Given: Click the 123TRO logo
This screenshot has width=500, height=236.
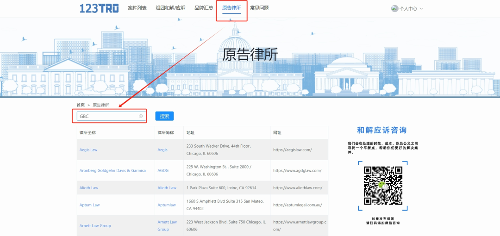Looking at the screenshot, I should click(99, 8).
